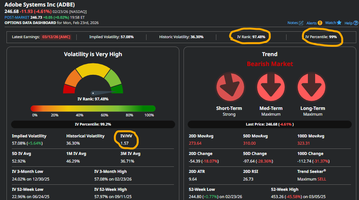
Task: Click the Long-Term trend arrow icon
Action: click(x=311, y=87)
